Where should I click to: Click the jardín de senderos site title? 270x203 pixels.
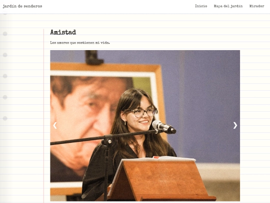22,6
